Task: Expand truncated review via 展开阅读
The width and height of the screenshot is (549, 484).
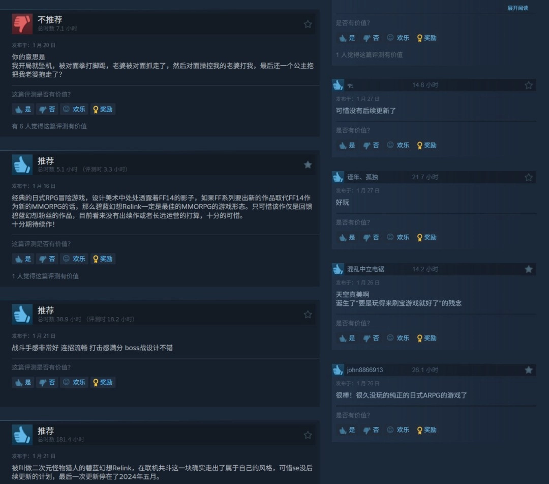Action: (x=518, y=8)
